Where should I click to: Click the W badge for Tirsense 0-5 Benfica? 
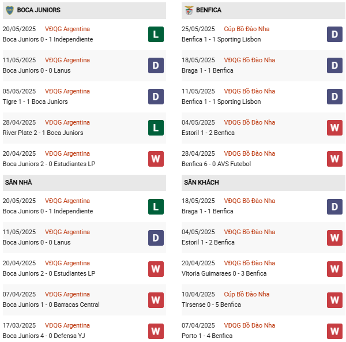click(x=334, y=299)
